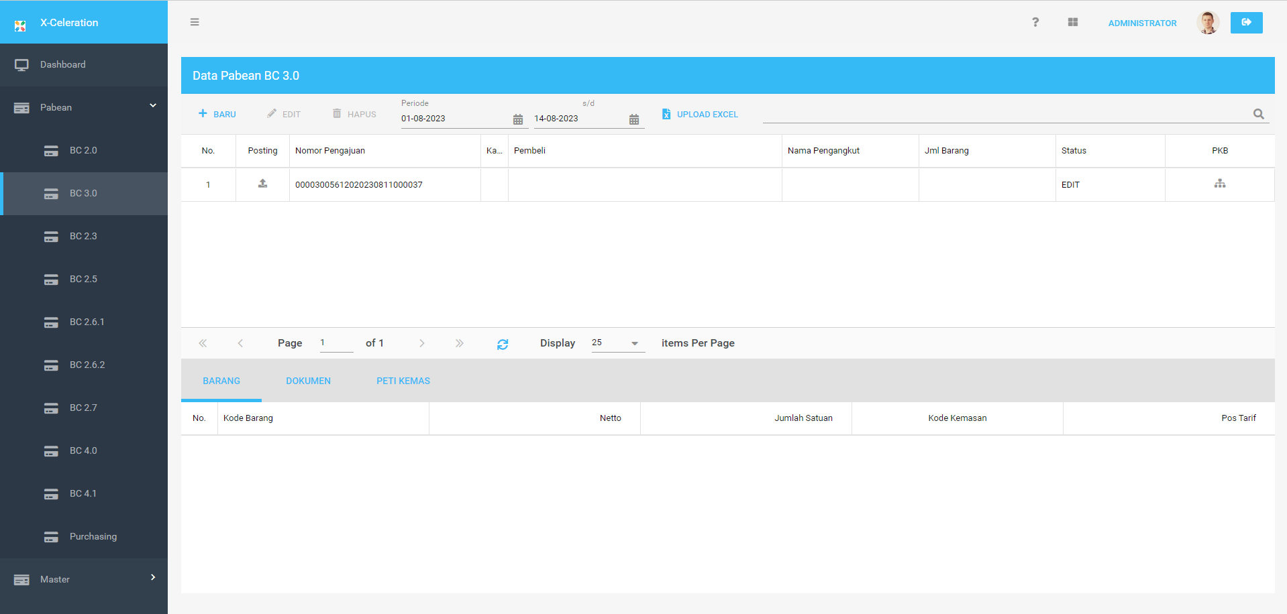
Task: Expand the Master menu chevron
Action: (153, 577)
